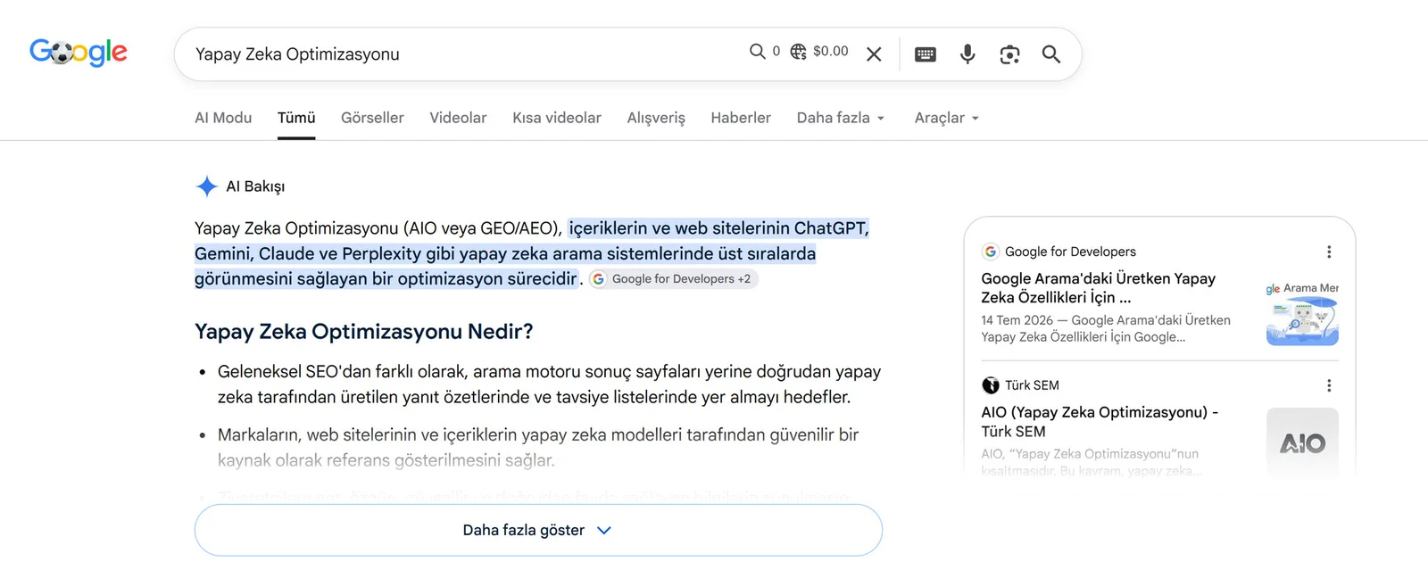Start voice search with microphone icon

967,54
